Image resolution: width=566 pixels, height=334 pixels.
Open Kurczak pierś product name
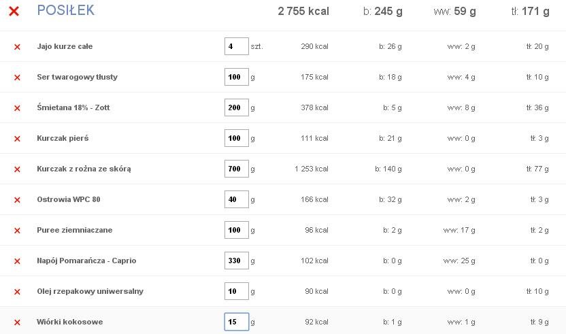[63, 138]
